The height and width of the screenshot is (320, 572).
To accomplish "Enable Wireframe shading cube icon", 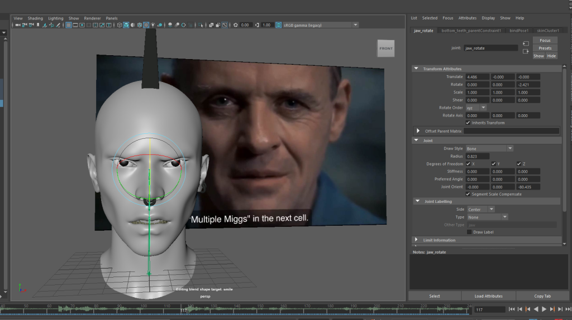I will click(120, 25).
